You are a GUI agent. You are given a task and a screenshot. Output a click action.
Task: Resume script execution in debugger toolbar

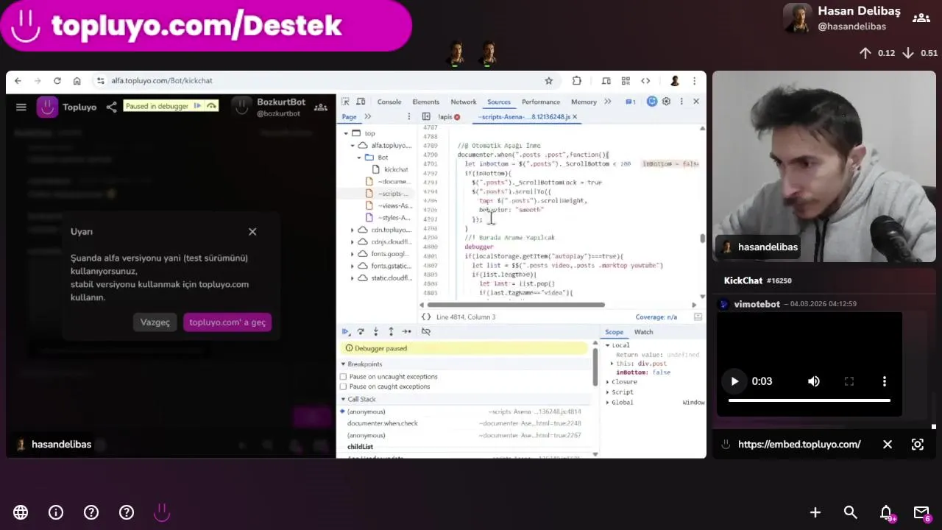pos(346,331)
